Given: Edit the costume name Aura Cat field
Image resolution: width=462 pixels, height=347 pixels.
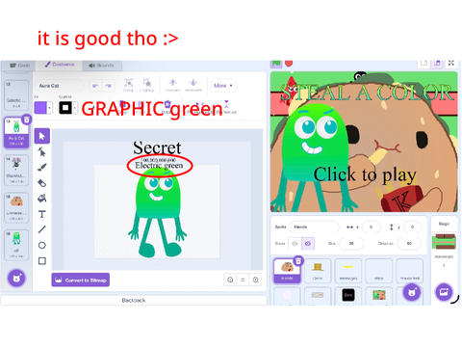Looking at the screenshot, I should pyautogui.click(x=59, y=86).
